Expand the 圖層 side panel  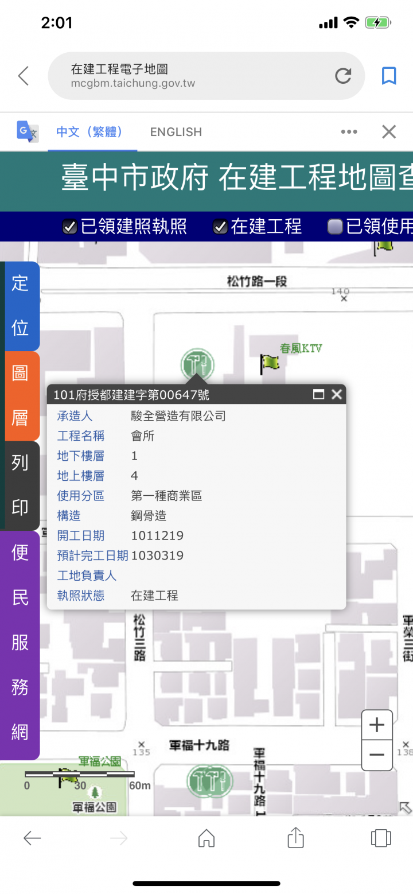(x=21, y=396)
